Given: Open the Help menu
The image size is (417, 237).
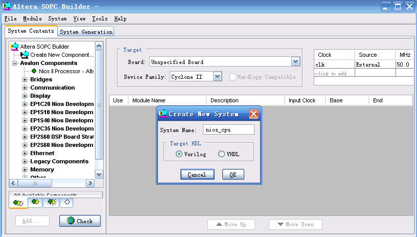Looking at the screenshot, I should [x=120, y=18].
